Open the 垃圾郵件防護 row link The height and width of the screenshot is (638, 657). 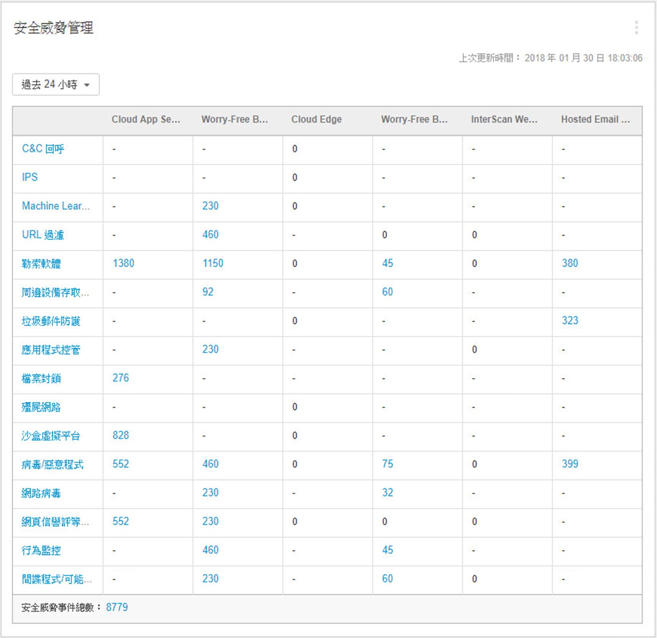(51, 321)
